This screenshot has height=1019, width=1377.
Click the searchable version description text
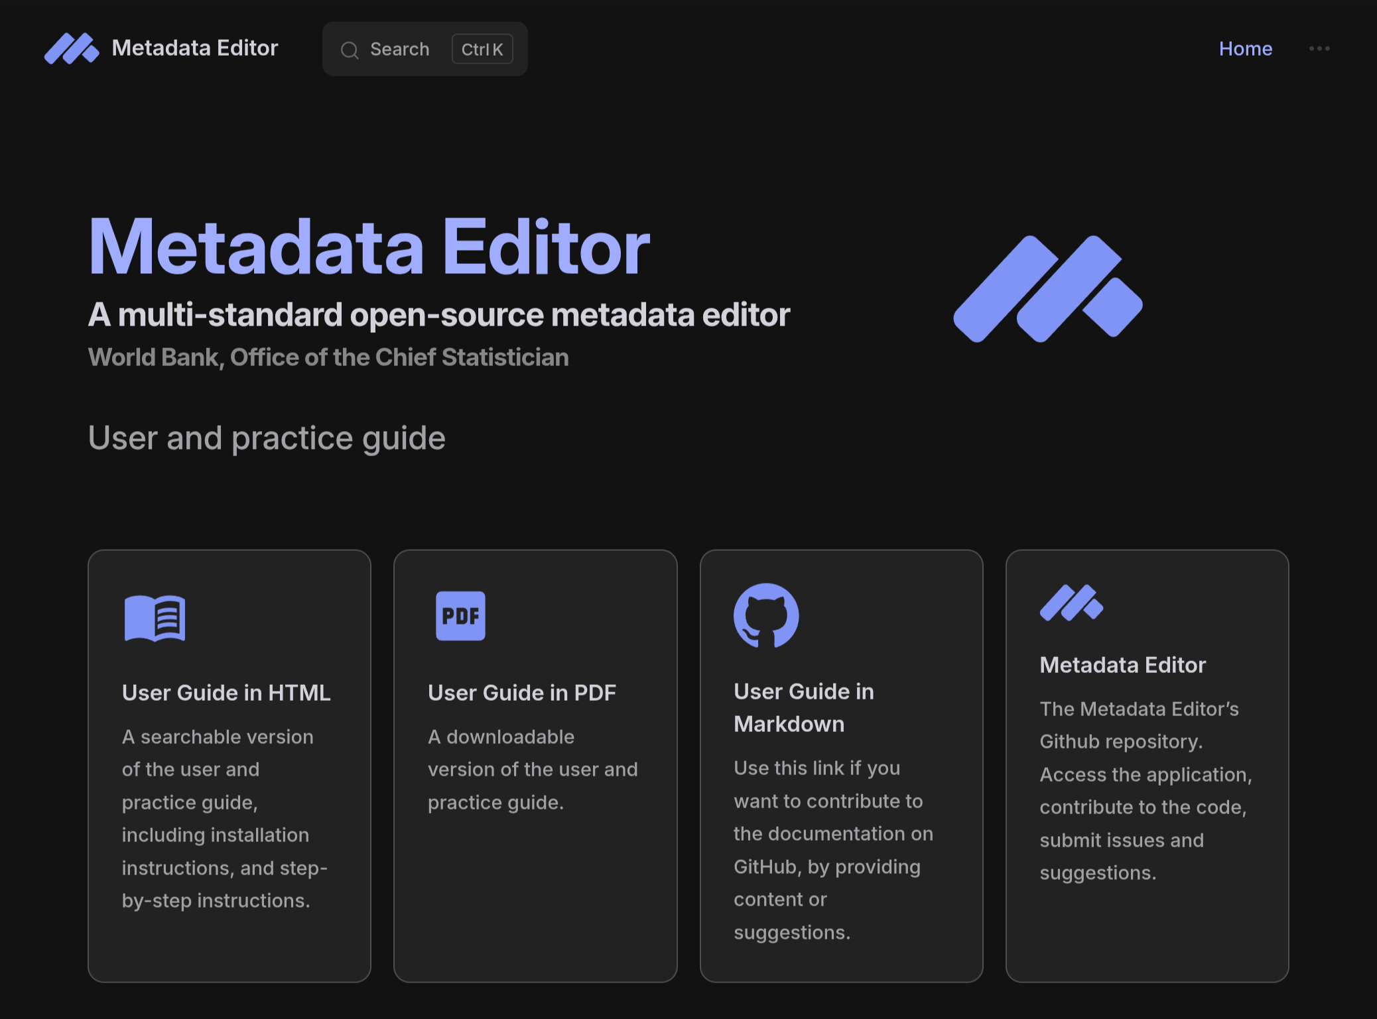[x=224, y=819]
